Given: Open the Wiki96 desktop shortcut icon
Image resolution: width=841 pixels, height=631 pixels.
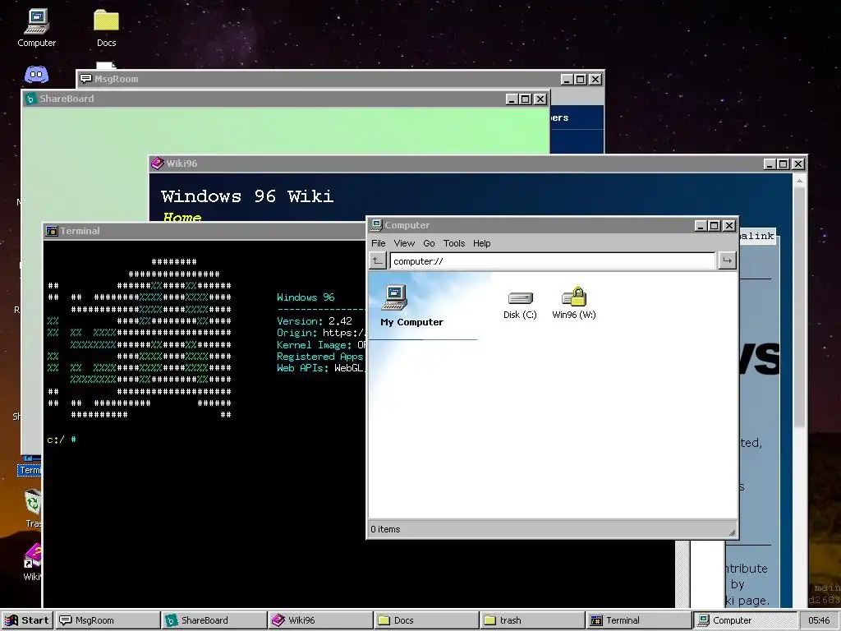Looking at the screenshot, I should tap(33, 560).
